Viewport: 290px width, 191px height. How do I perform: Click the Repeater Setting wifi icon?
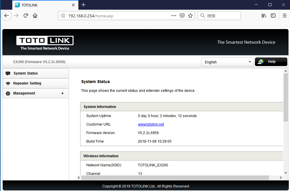(8, 83)
